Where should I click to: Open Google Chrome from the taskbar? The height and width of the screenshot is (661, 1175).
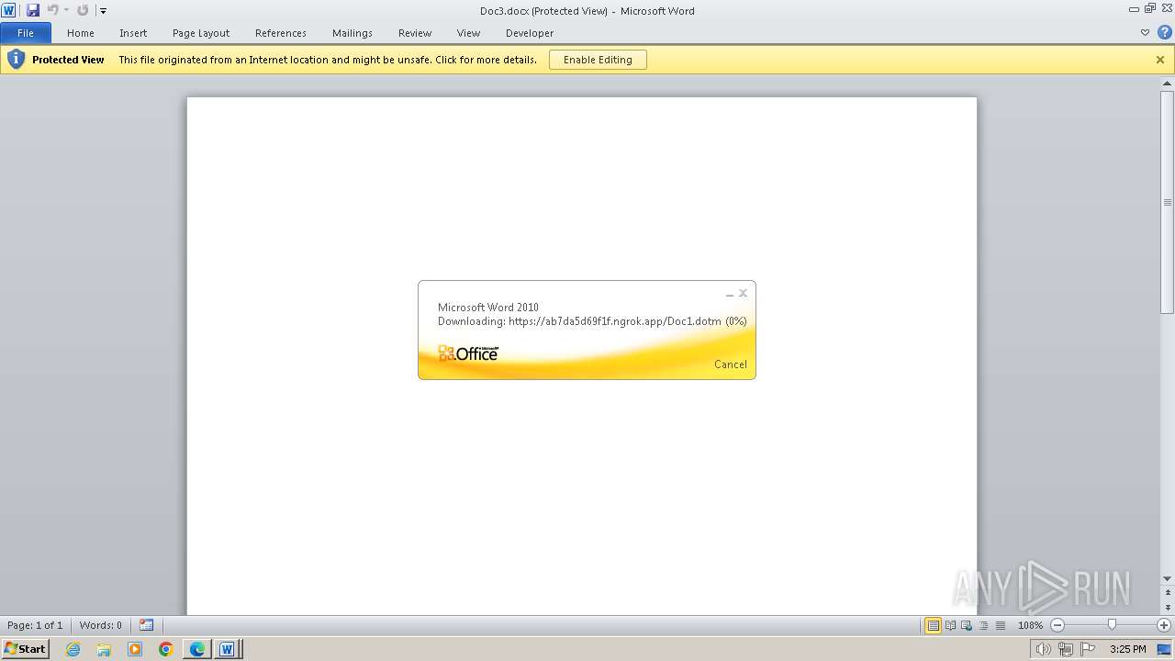166,649
